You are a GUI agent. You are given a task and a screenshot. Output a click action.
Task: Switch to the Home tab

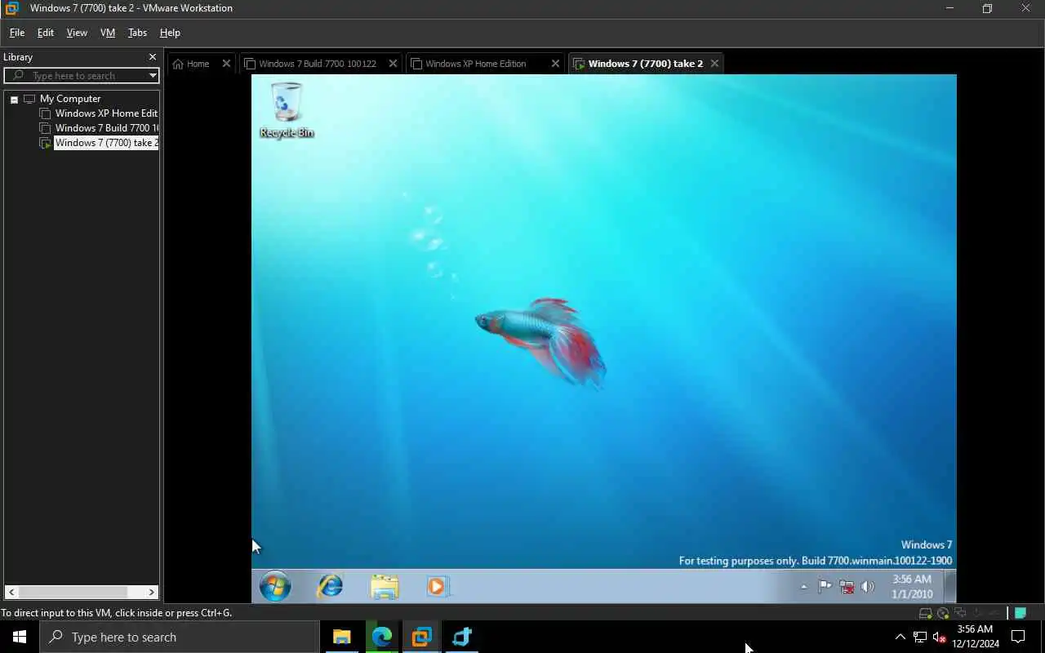(198, 64)
